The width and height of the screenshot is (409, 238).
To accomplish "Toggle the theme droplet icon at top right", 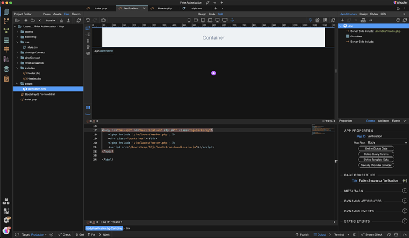I will [398, 8].
